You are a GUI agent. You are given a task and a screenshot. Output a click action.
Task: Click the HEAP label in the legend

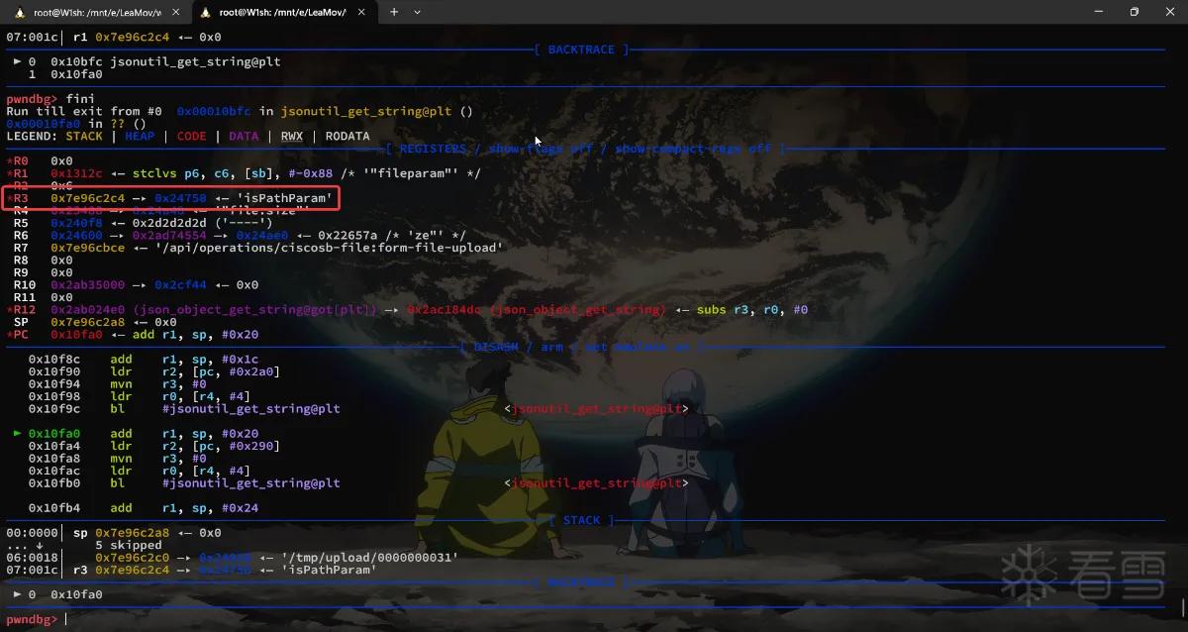[140, 137]
